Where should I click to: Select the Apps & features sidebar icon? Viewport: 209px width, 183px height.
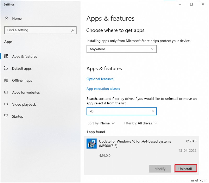[6, 56]
